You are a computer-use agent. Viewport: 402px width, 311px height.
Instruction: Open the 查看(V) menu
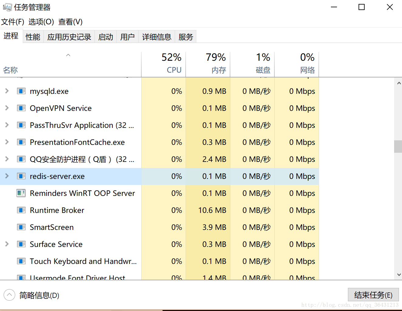pos(70,22)
